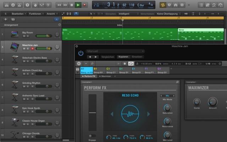Click the duplicate track icon

(x=13, y=19)
